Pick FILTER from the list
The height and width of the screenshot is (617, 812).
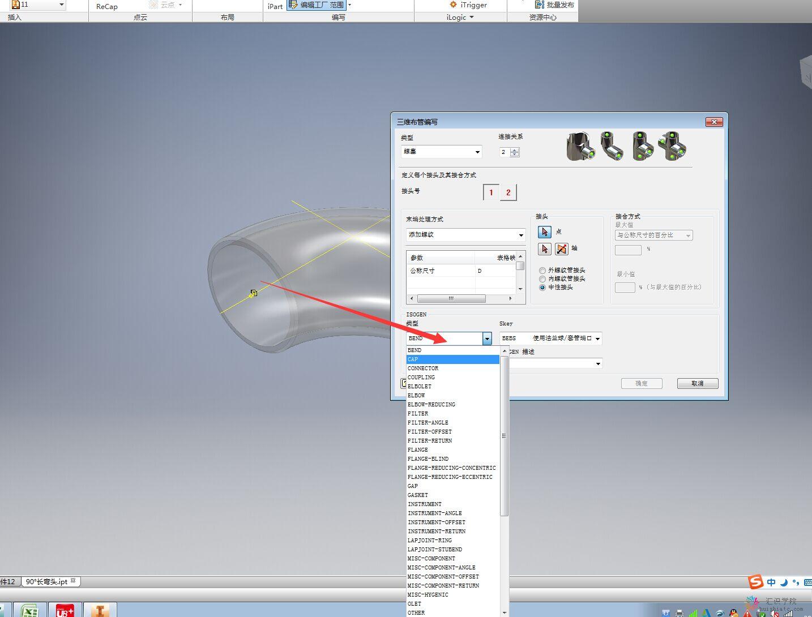453,414
